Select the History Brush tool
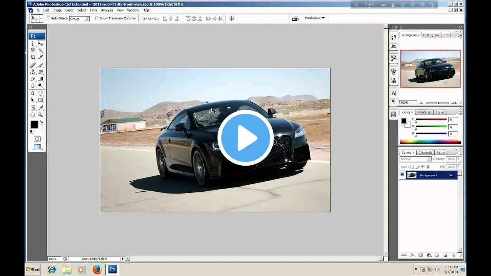491x276 pixels. (x=40, y=72)
